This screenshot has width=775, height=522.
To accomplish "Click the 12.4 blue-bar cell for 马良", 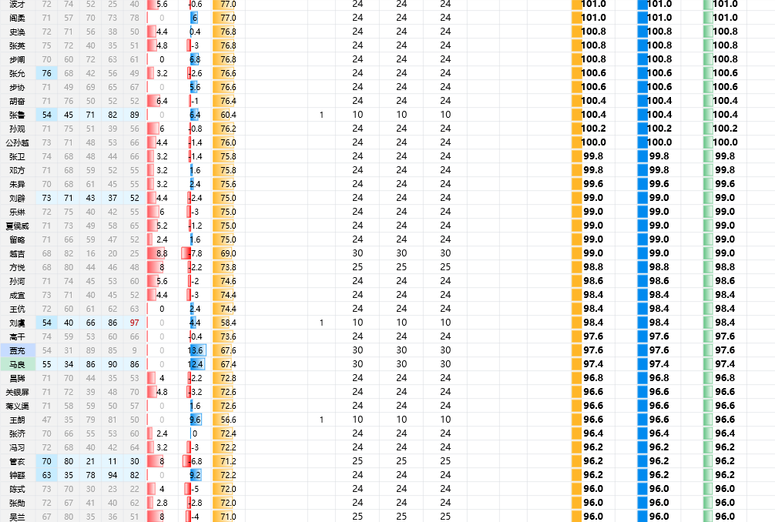I will (196, 364).
